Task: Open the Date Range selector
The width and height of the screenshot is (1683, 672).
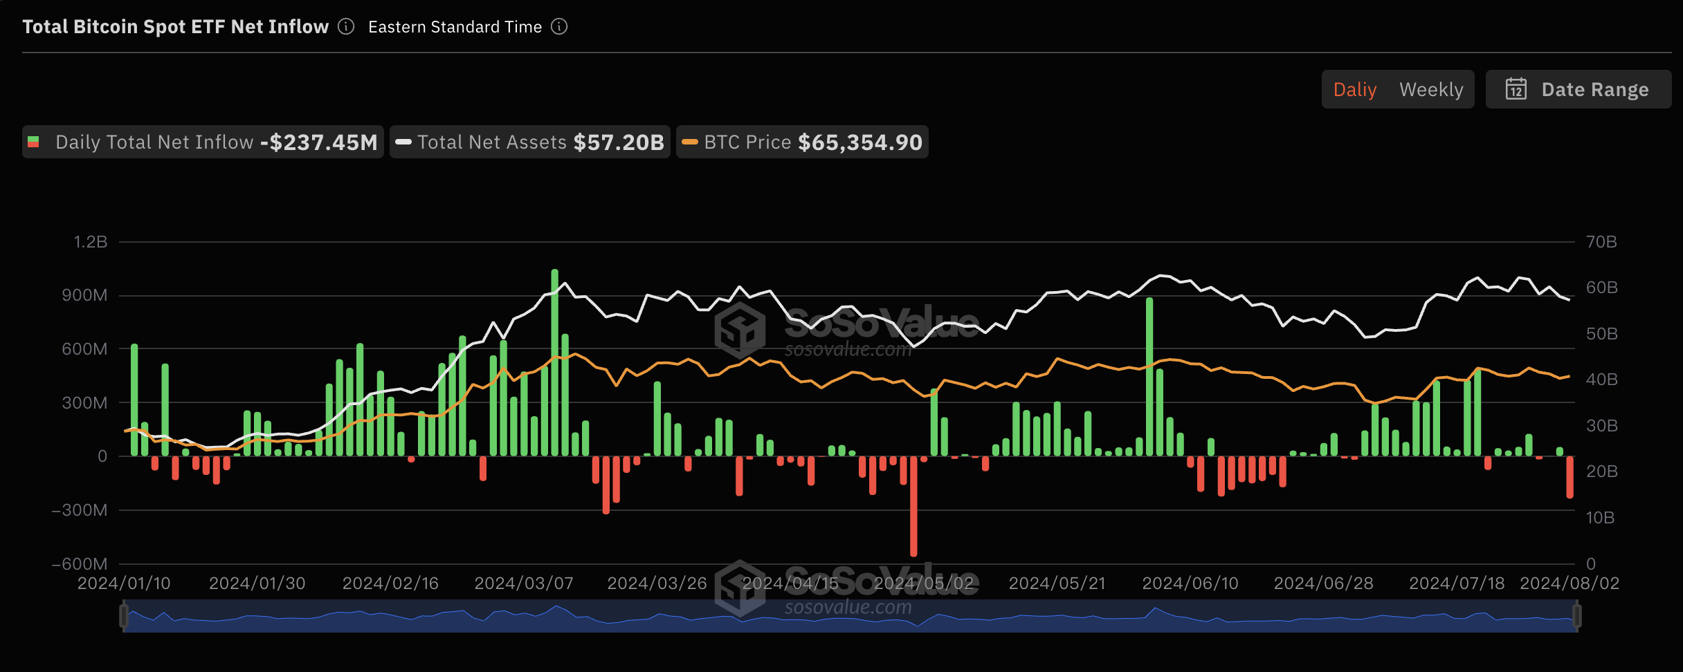Action: point(1579,89)
